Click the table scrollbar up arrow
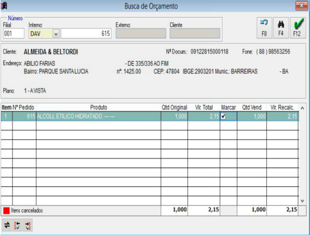This screenshot has height=235, width=310. pyautogui.click(x=302, y=108)
